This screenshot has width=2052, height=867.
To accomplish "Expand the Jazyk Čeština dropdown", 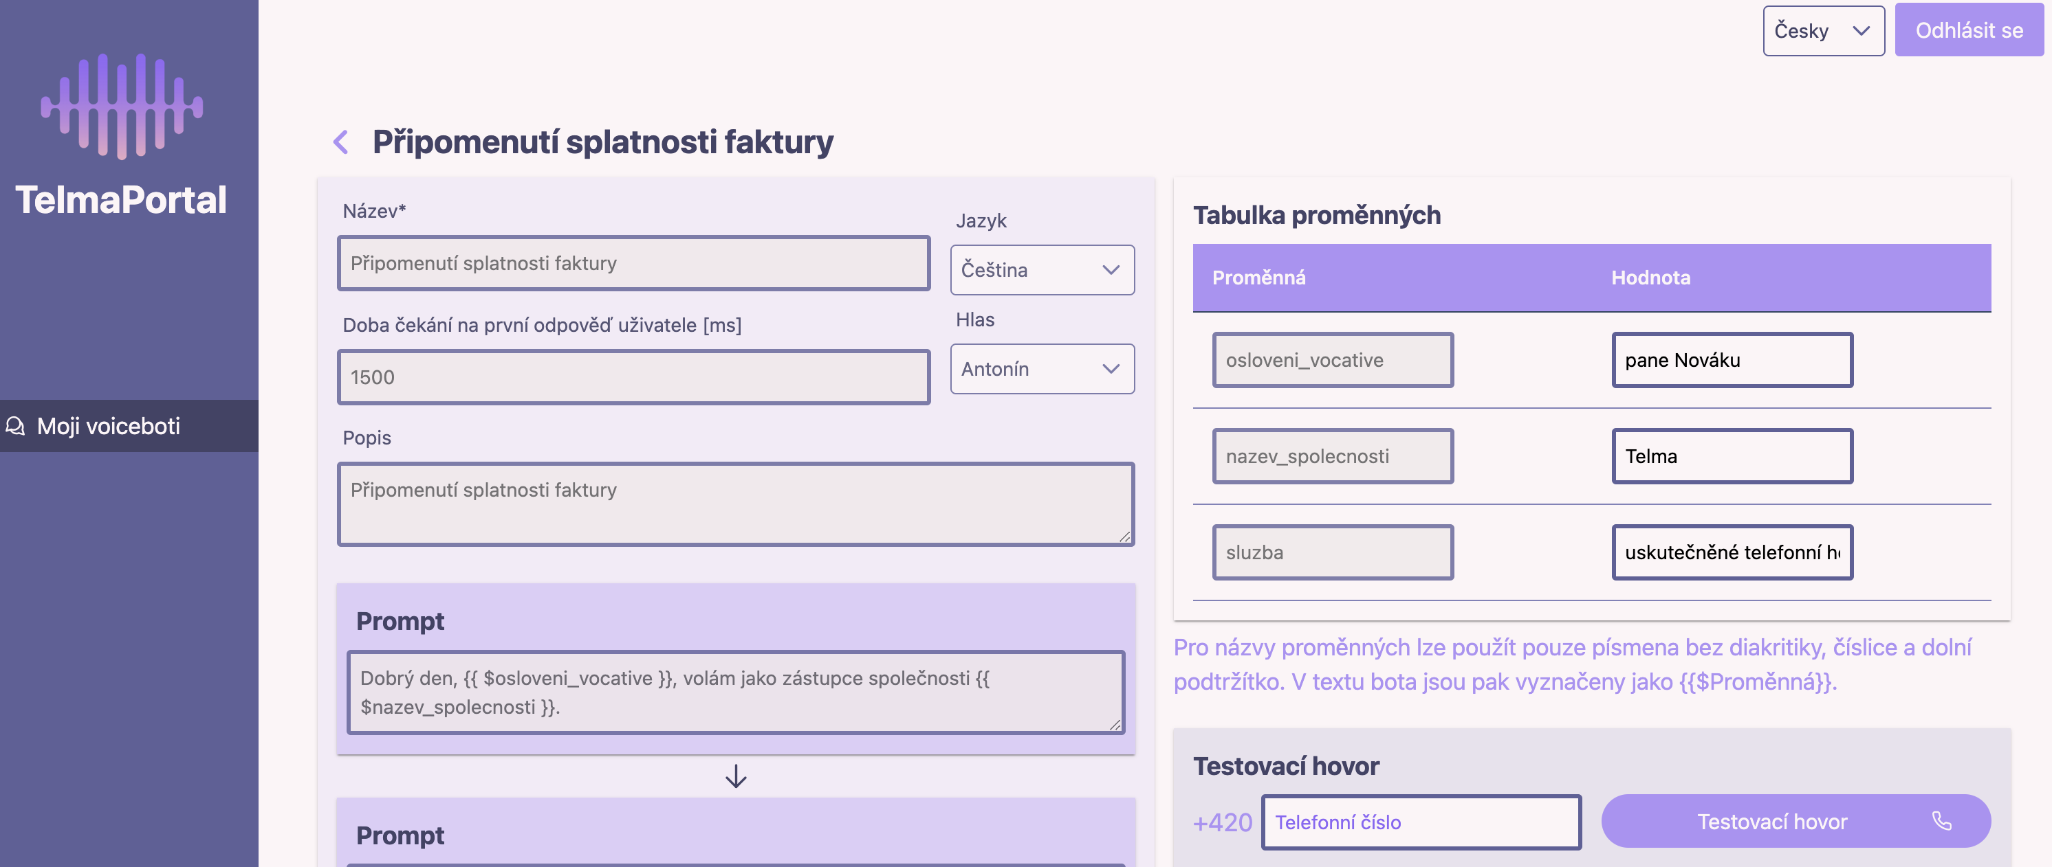I will (1041, 270).
